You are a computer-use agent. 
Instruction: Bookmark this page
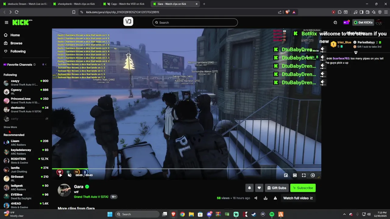click(74, 12)
